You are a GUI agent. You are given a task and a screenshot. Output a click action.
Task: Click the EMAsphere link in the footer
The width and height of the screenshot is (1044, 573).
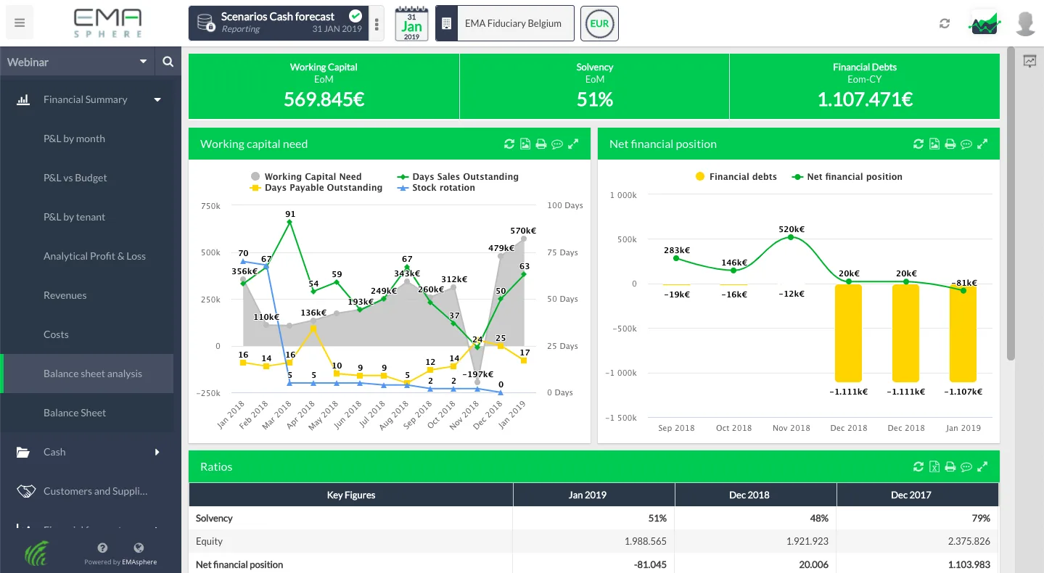pyautogui.click(x=139, y=562)
